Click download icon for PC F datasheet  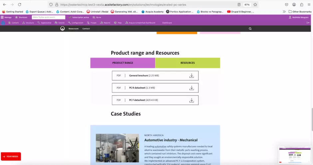[191, 100]
